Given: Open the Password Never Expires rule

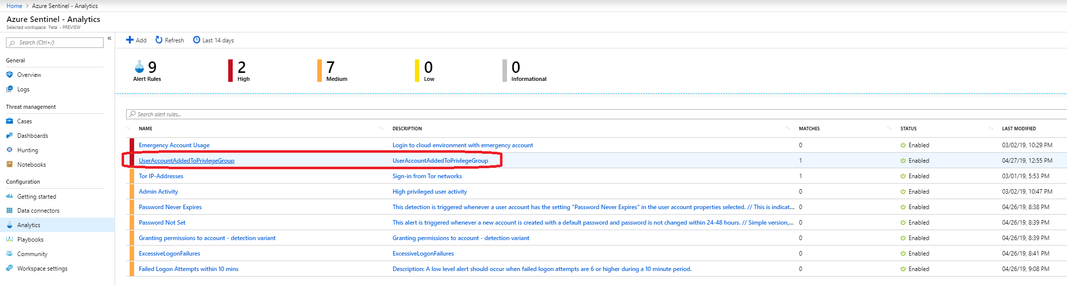Looking at the screenshot, I should pyautogui.click(x=170, y=207).
